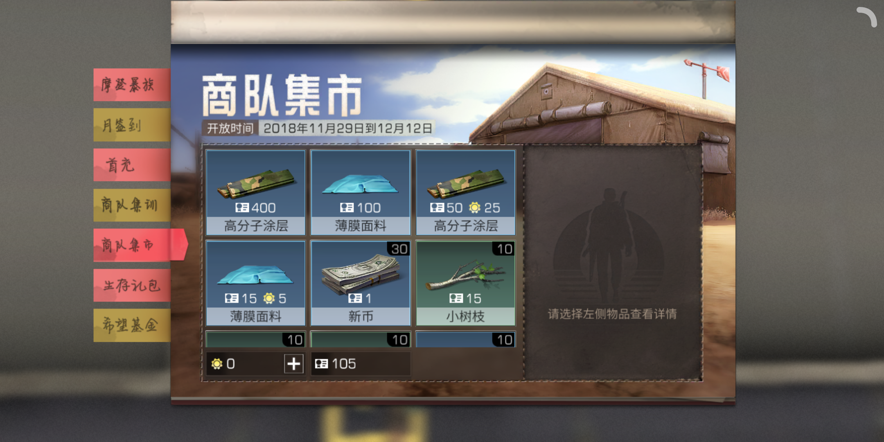Select the partially visible bottom-middle item
The width and height of the screenshot is (884, 442).
point(361,340)
